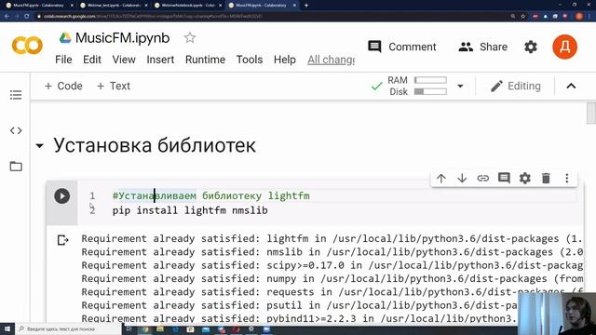Collapse the header with the up chevron
The height and width of the screenshot is (335, 596).
click(x=571, y=86)
